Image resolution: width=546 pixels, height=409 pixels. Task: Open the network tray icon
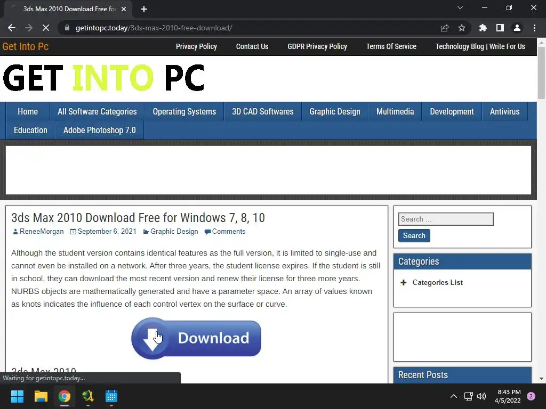(468, 396)
